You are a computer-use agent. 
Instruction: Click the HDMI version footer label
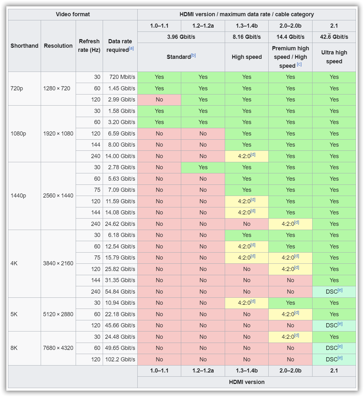247,382
